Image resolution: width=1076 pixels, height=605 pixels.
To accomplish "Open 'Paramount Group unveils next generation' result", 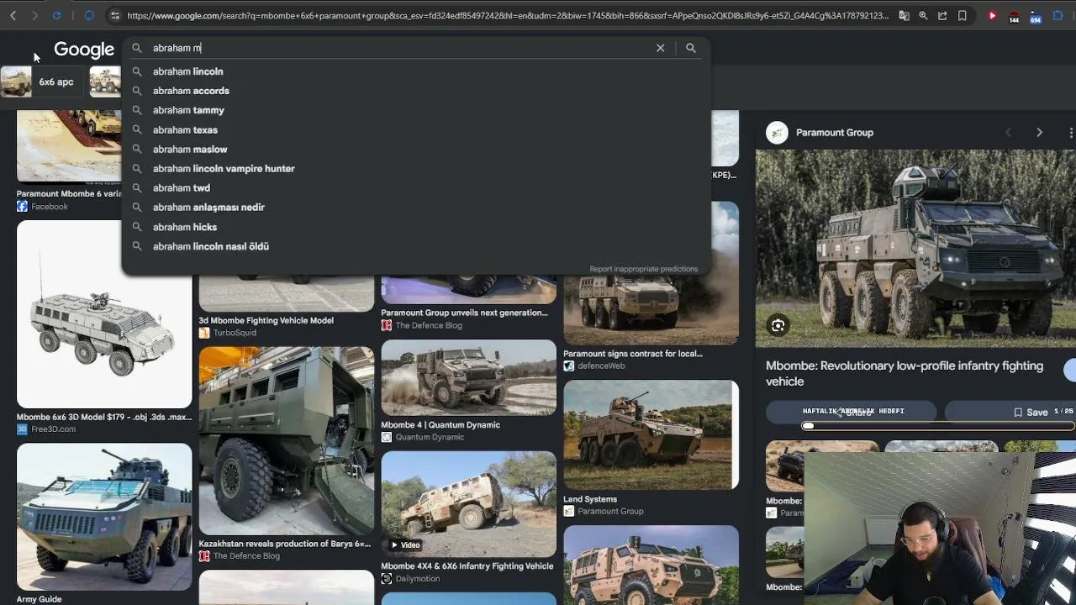I will click(464, 313).
